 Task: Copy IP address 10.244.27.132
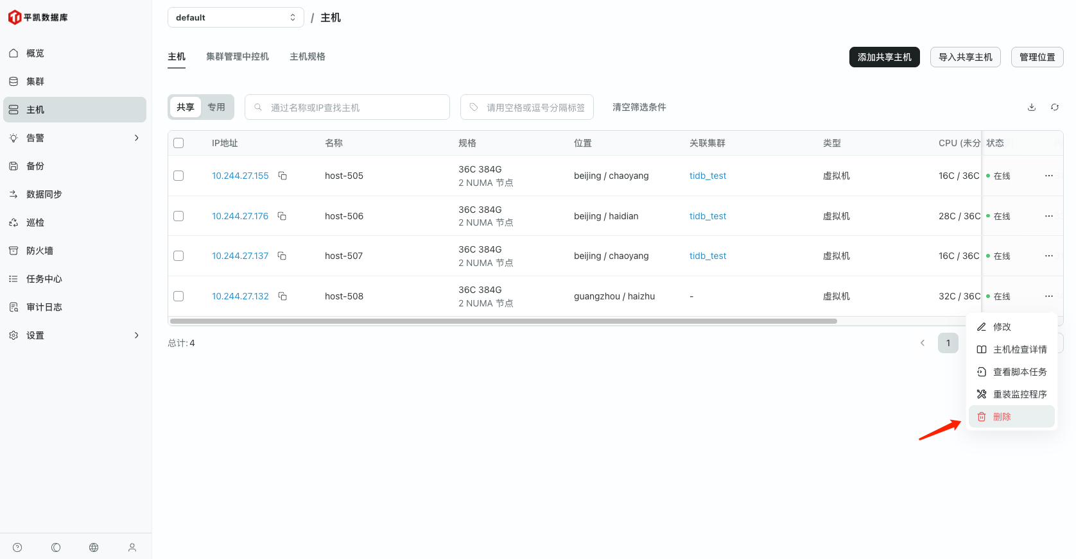[282, 296]
